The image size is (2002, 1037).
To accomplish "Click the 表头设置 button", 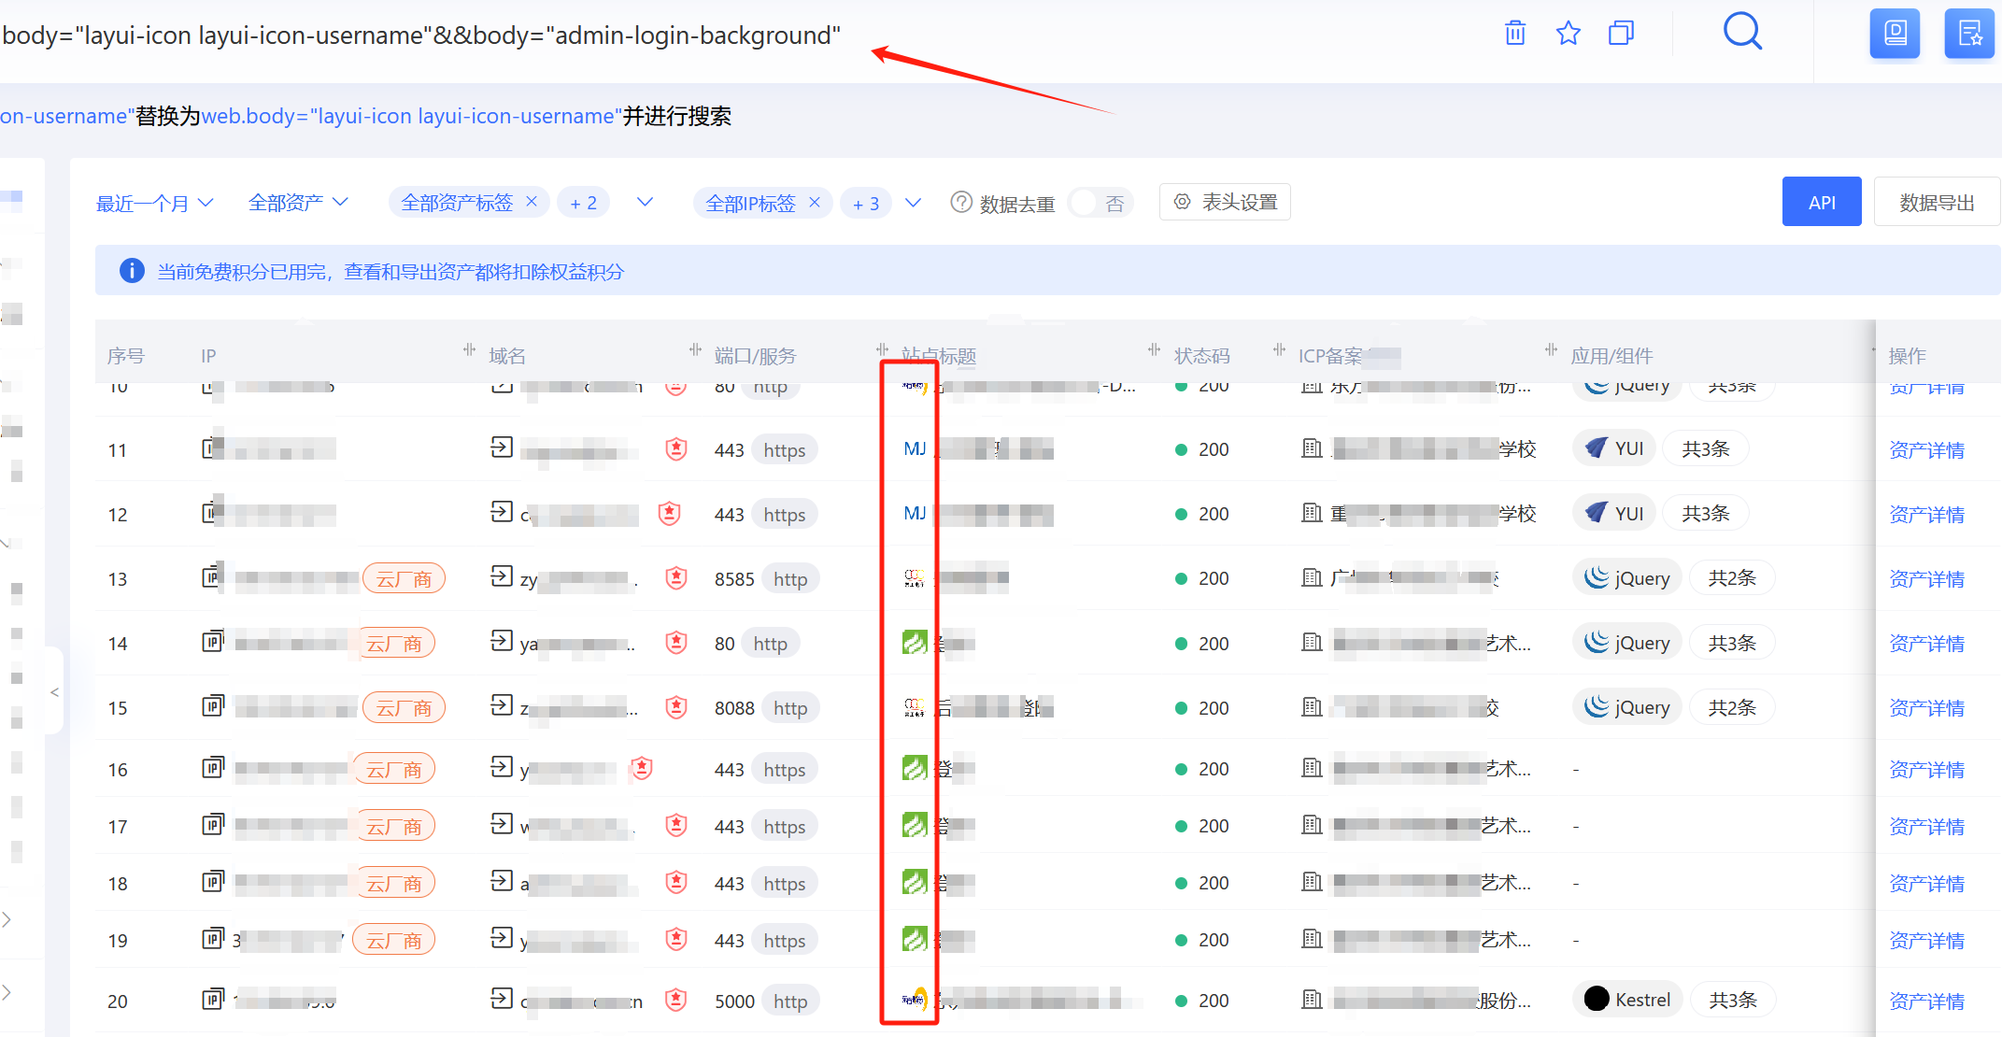I will (1225, 202).
